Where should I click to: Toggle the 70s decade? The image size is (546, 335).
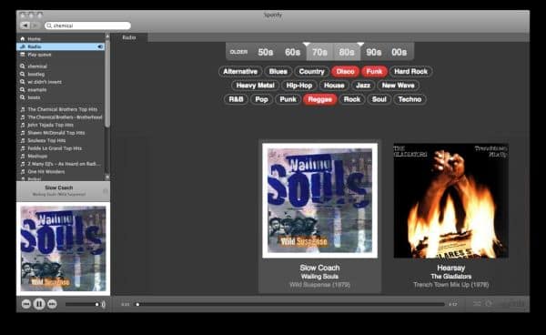(319, 52)
